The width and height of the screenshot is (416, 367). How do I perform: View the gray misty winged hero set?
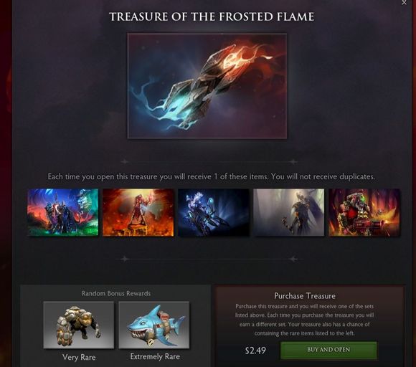[x=289, y=212]
